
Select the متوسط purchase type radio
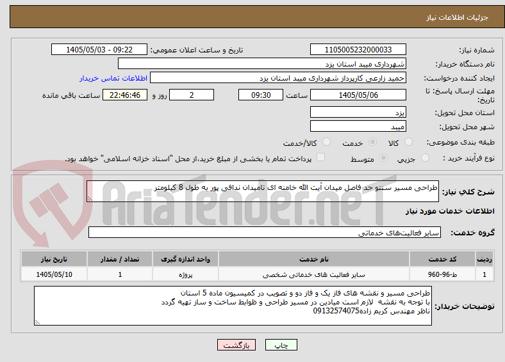point(383,157)
